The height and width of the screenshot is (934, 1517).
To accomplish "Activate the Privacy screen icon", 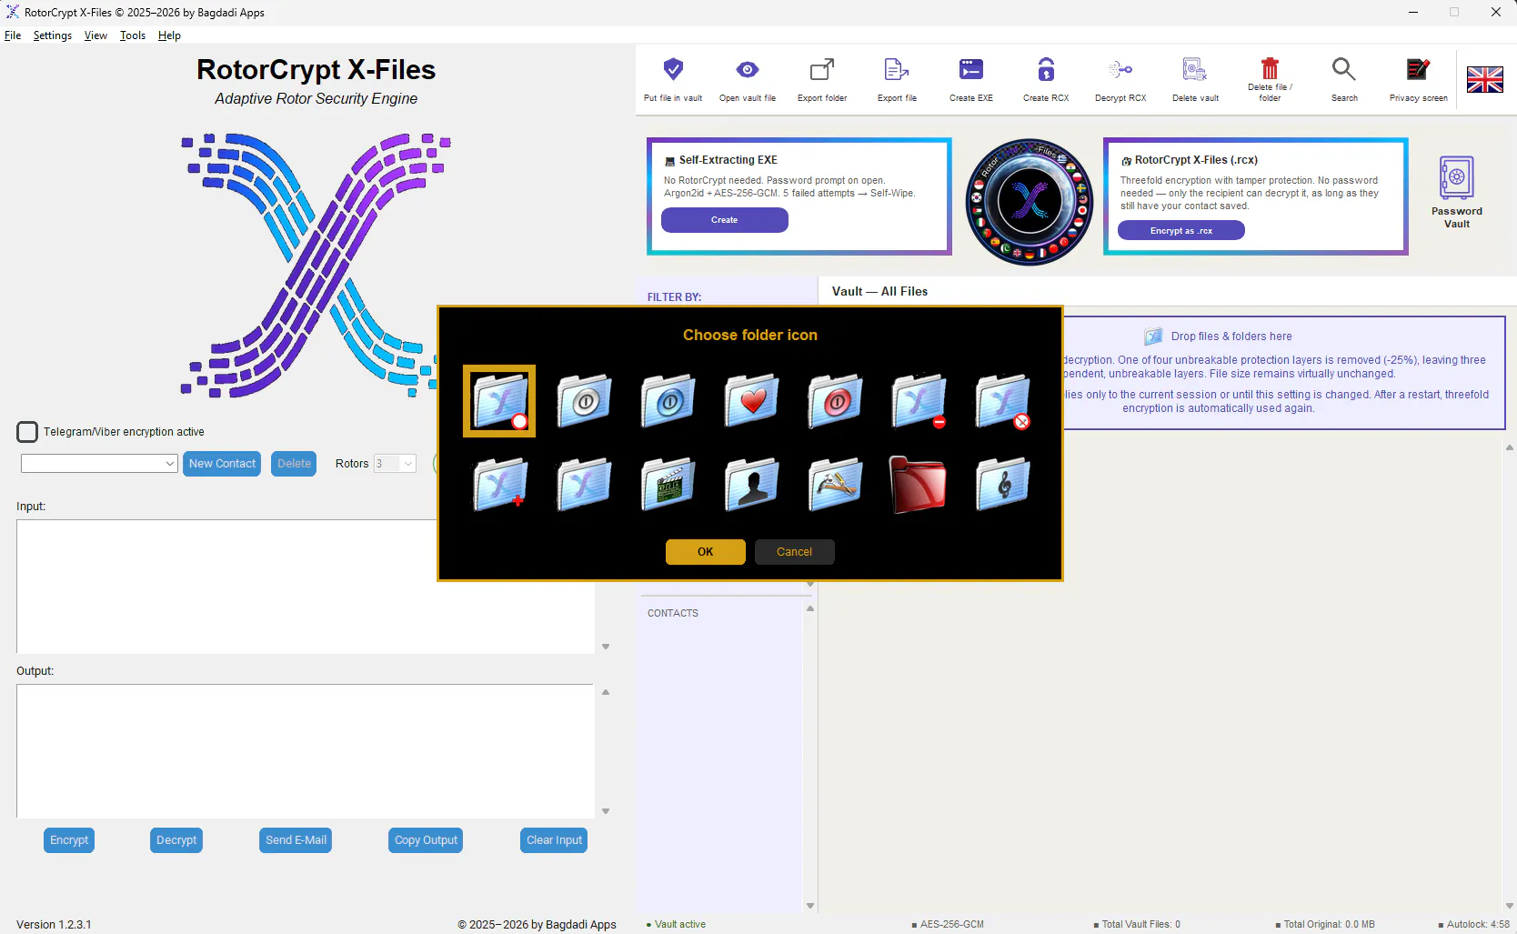I will pyautogui.click(x=1419, y=70).
